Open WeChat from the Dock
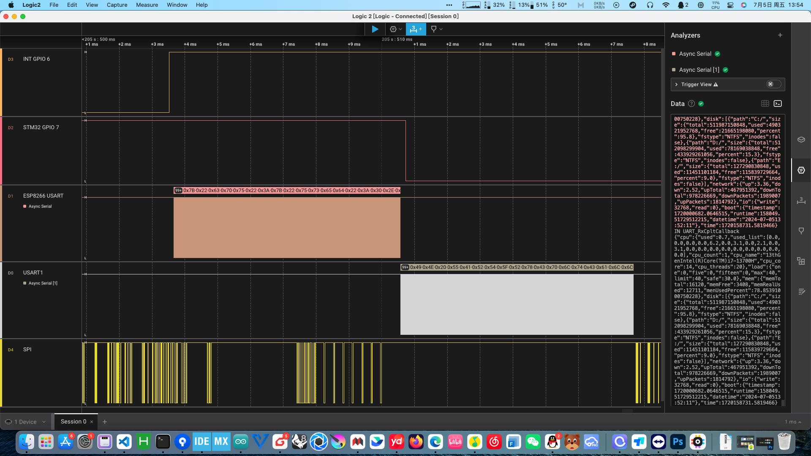The image size is (811, 456). 533,442
